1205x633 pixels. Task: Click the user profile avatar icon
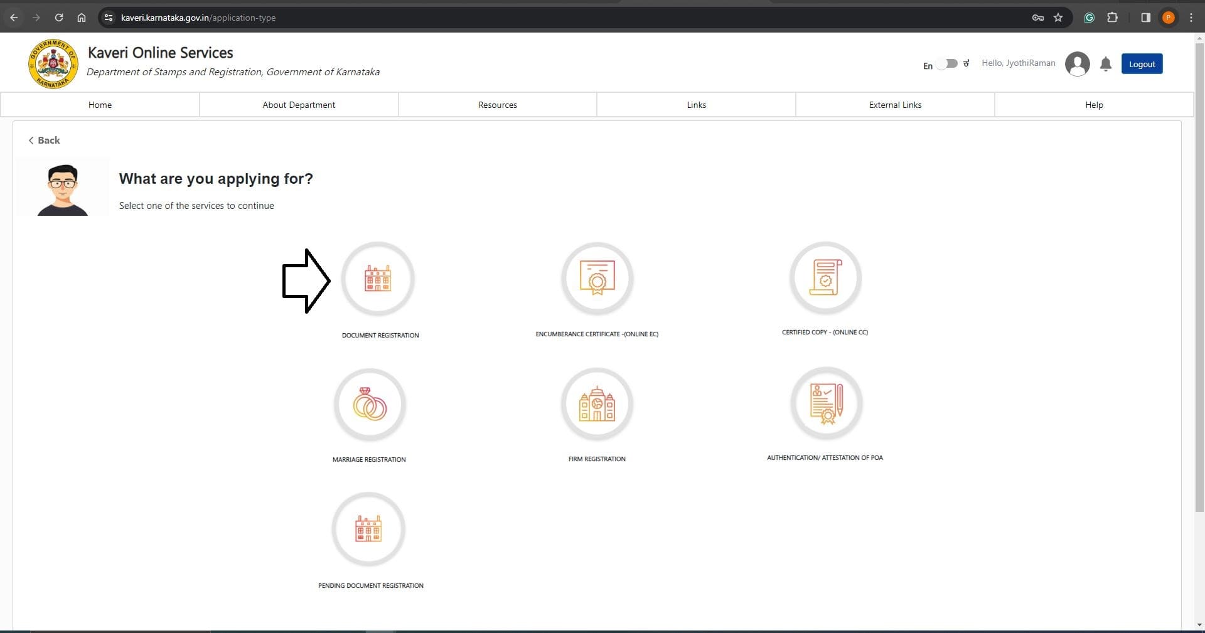click(x=1077, y=64)
